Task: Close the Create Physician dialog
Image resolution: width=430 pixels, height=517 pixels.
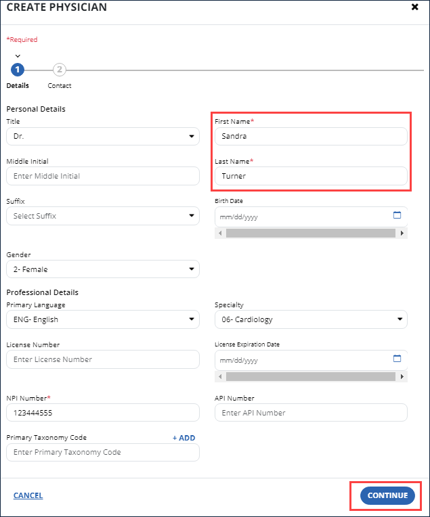Action: tap(414, 7)
